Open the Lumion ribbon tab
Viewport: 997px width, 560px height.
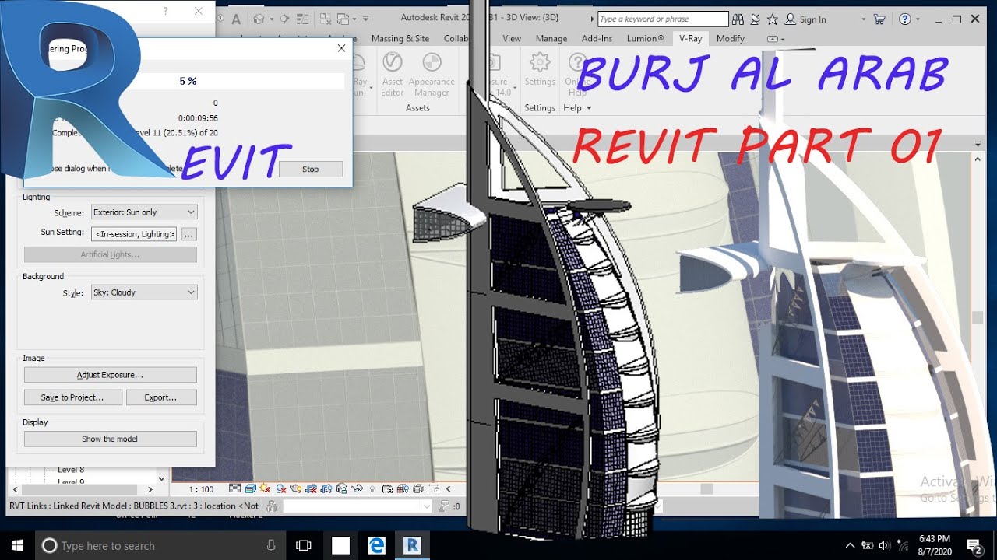click(x=645, y=38)
